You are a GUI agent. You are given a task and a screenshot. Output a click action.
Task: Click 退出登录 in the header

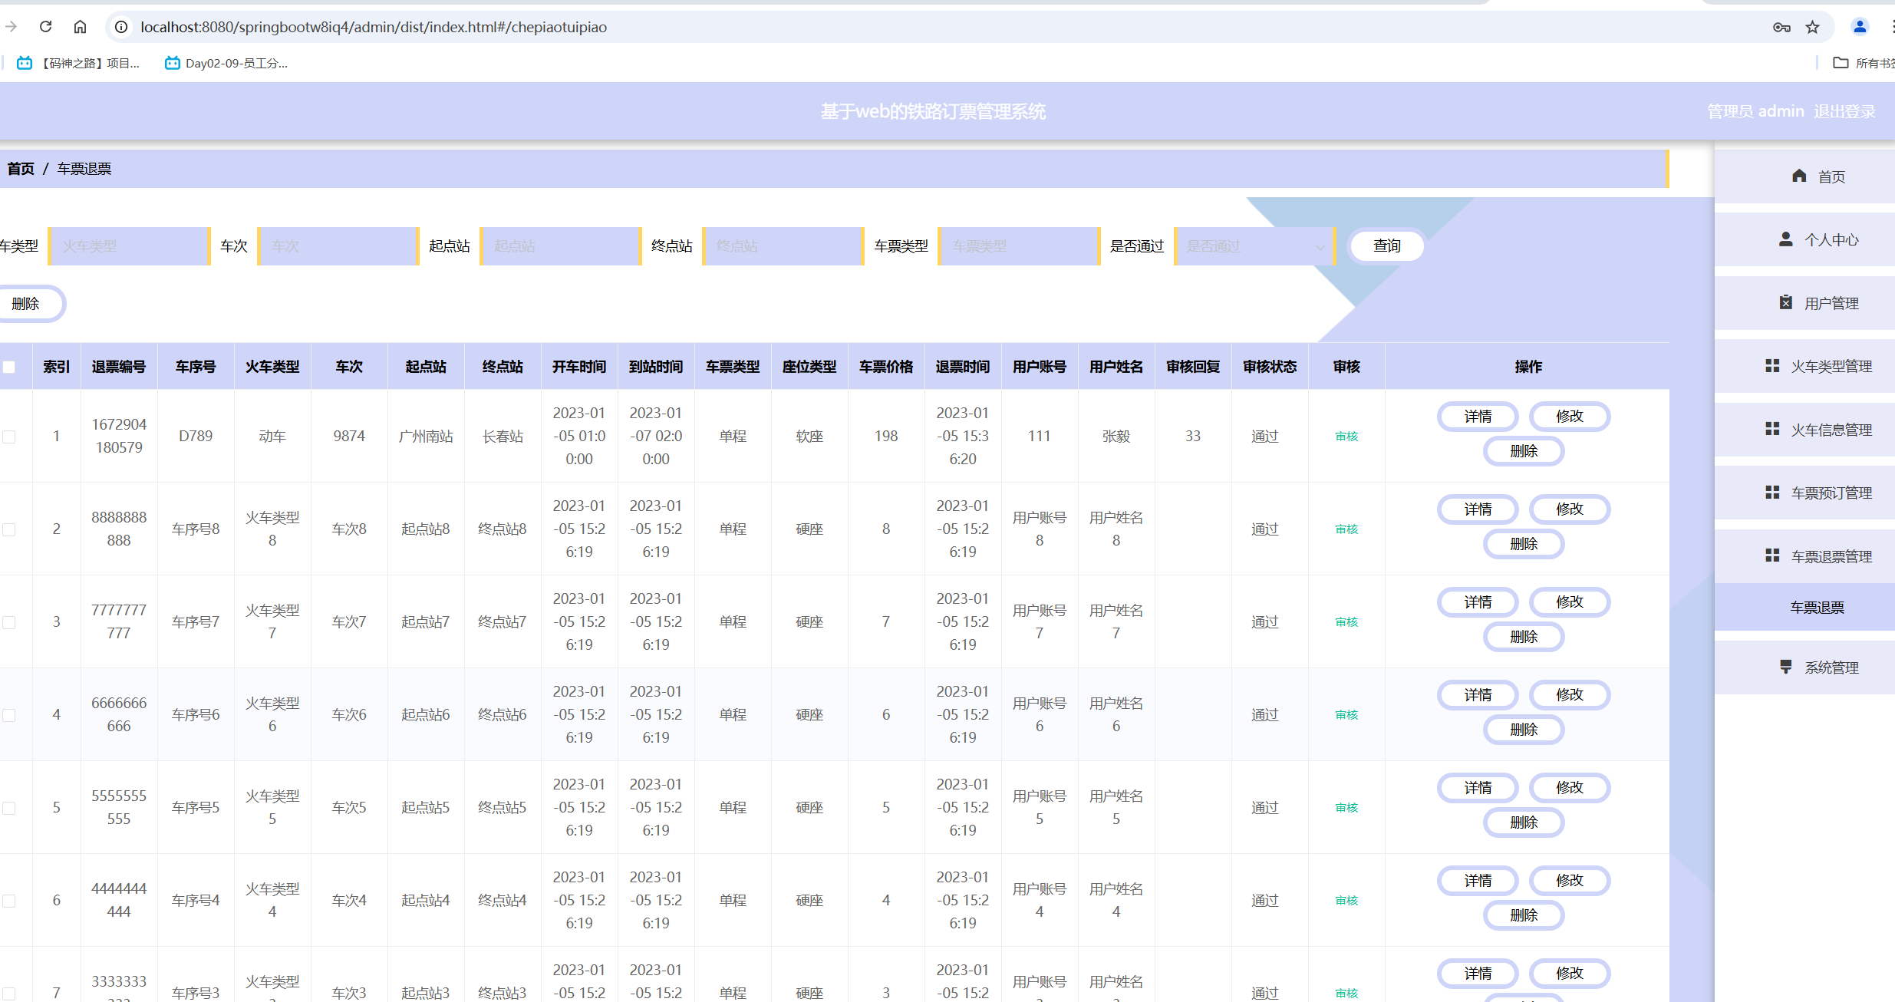[1844, 111]
